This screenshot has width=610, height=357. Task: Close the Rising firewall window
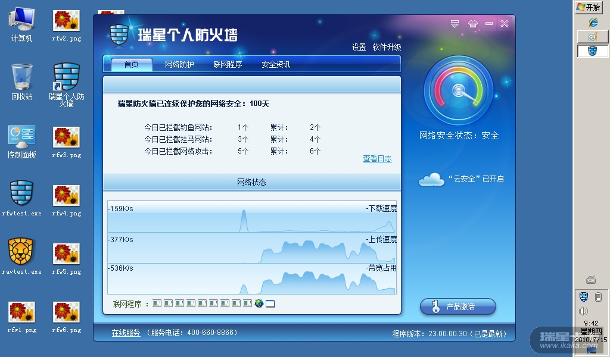click(x=505, y=24)
